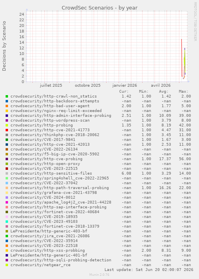Click the juillet 2025 axis label
199x279 pixels.
51,86
